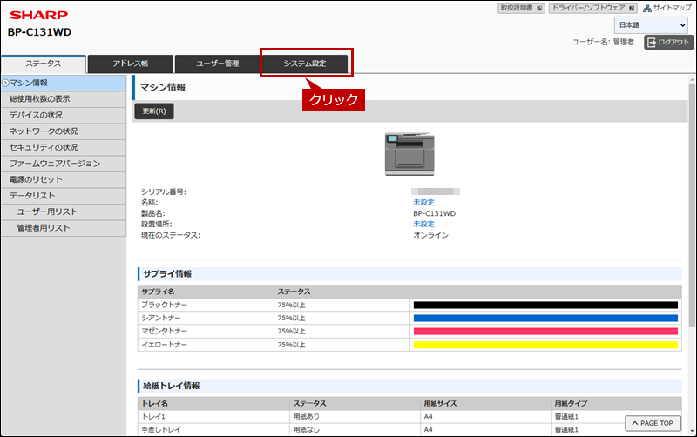Image resolution: width=697 pixels, height=437 pixels.
Task: Click the 更新(R) refresh button
Action: point(154,111)
